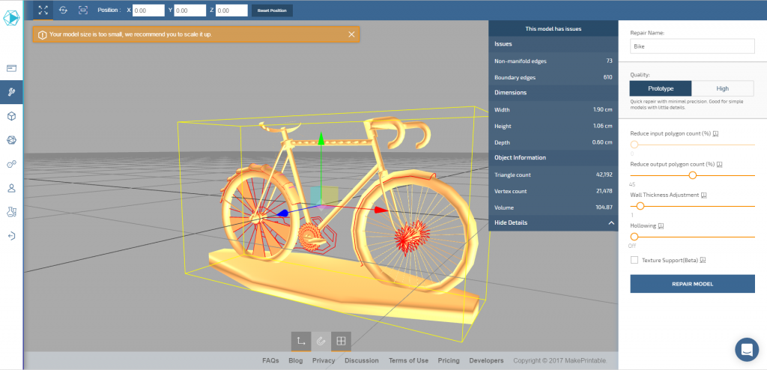The height and width of the screenshot is (370, 767).
Task: Open the chat support bubble
Action: click(746, 349)
